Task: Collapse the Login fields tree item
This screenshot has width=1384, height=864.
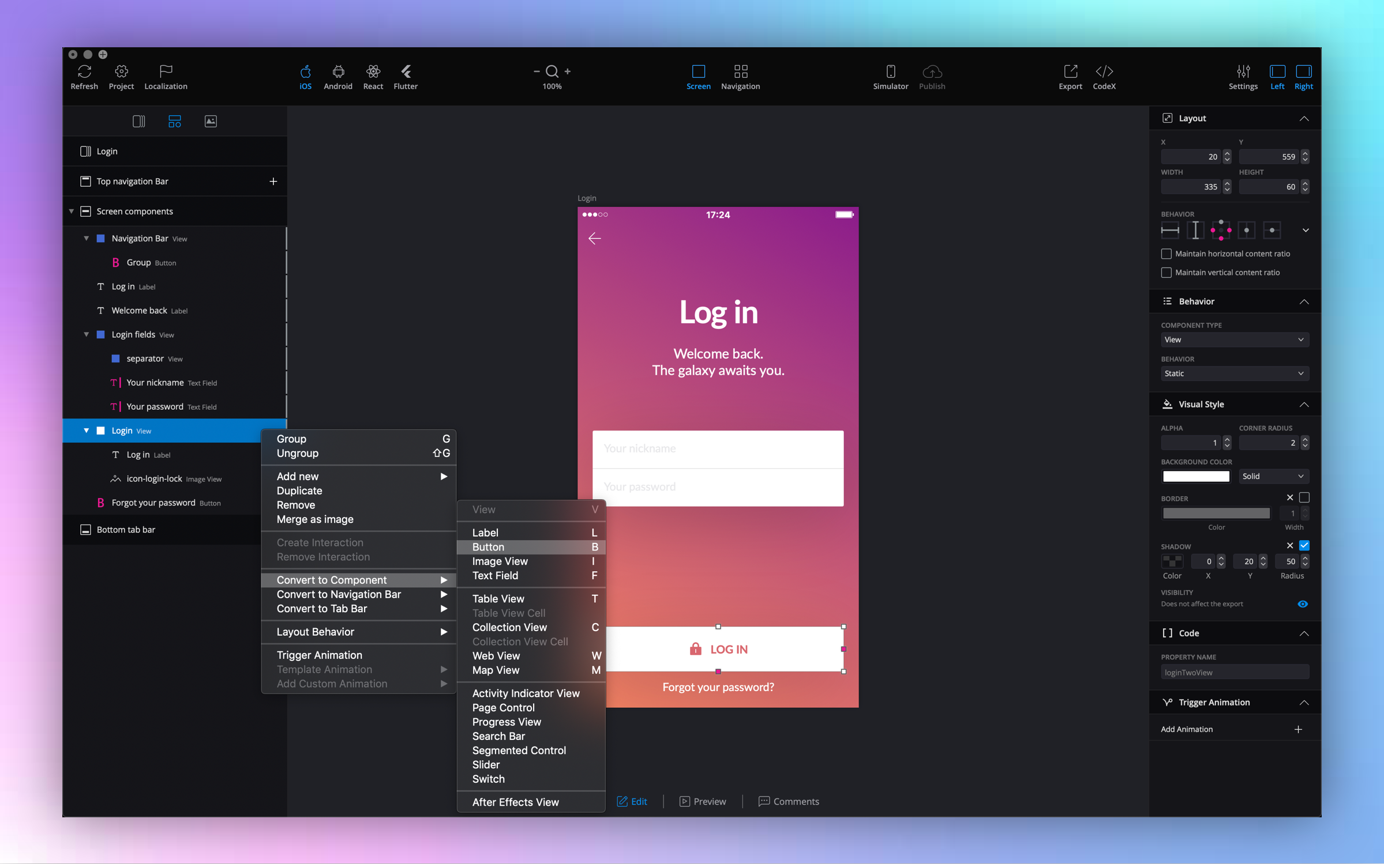Action: tap(87, 334)
